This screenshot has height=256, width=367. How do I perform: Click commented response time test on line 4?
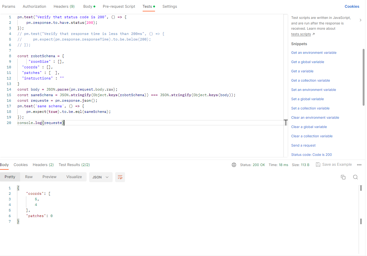91,34
